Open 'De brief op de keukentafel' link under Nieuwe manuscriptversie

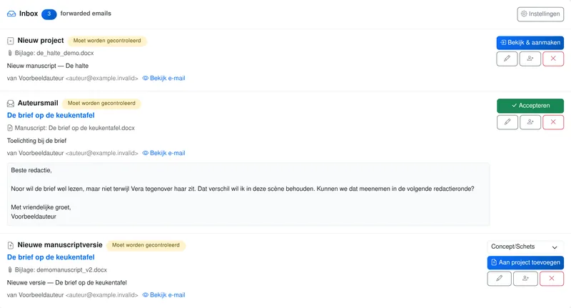(51, 257)
